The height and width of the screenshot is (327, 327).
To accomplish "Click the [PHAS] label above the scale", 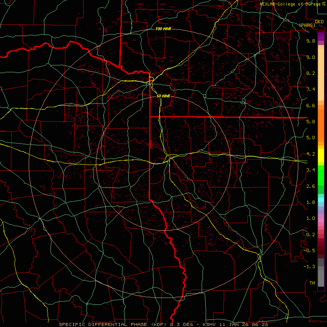I will click(307, 25).
